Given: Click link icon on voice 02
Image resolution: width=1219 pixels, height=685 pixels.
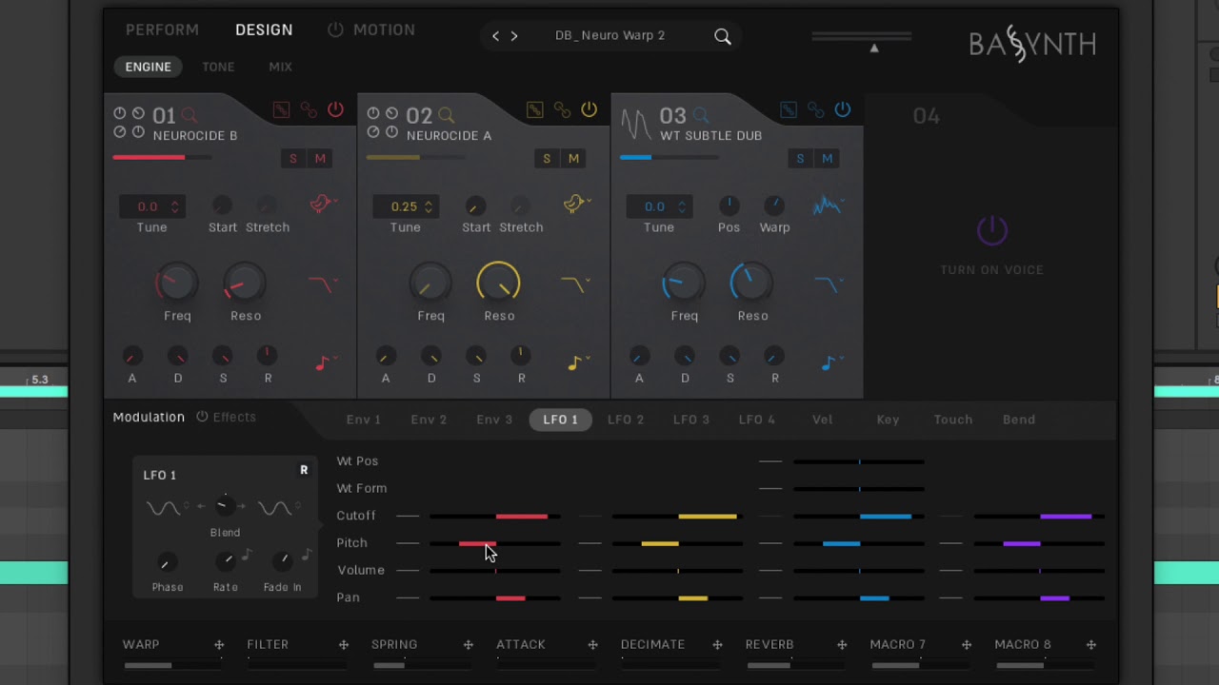Looking at the screenshot, I should 562,110.
